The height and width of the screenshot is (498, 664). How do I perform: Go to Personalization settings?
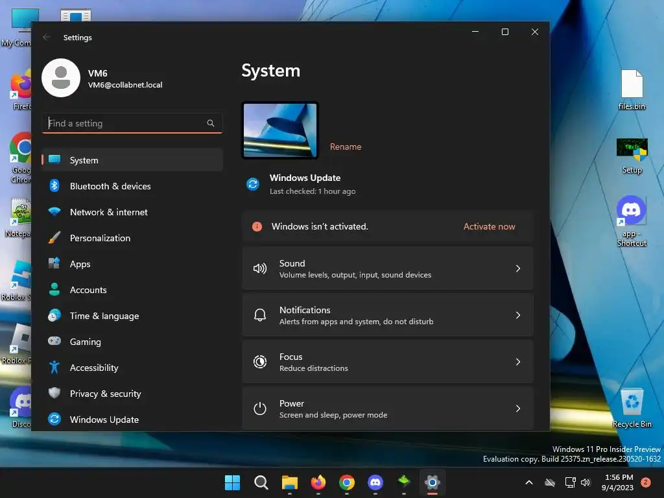(132, 238)
